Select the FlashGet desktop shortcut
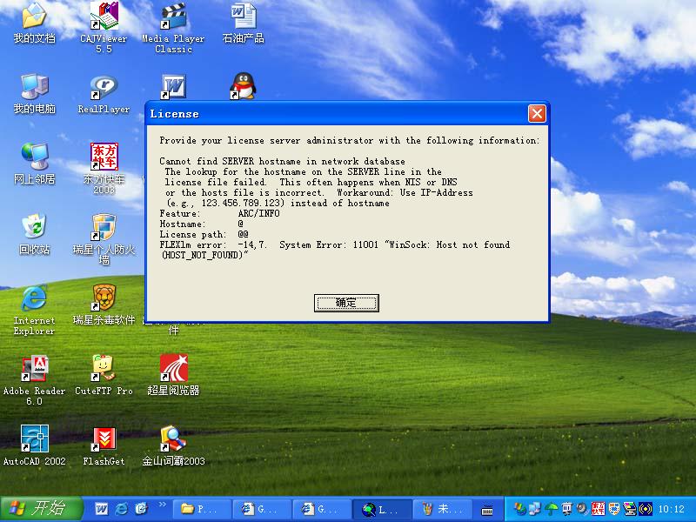The image size is (696, 522). click(104, 445)
